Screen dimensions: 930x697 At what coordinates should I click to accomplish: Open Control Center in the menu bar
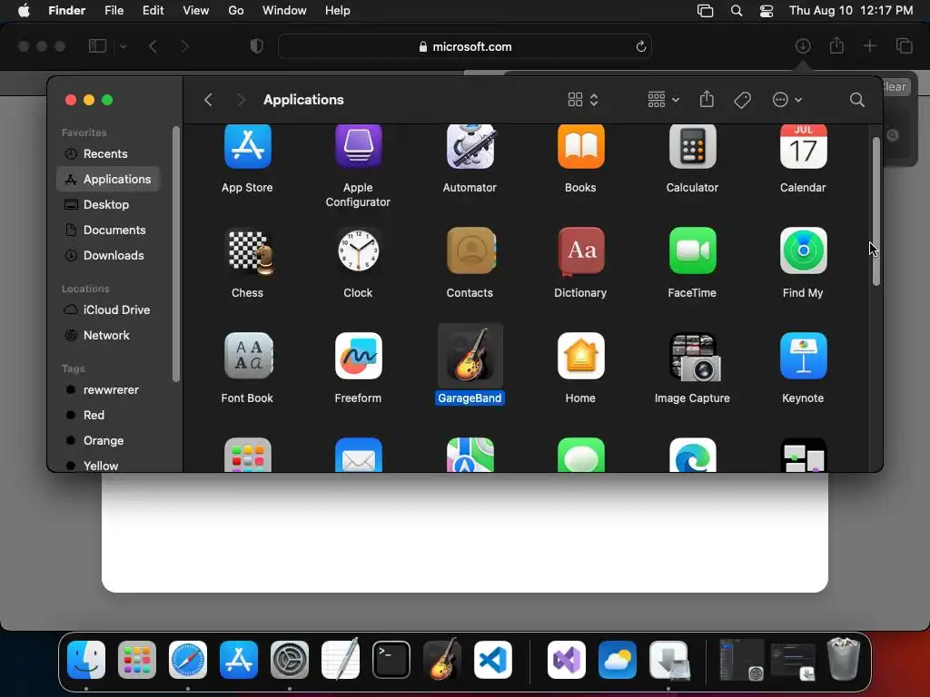click(767, 11)
